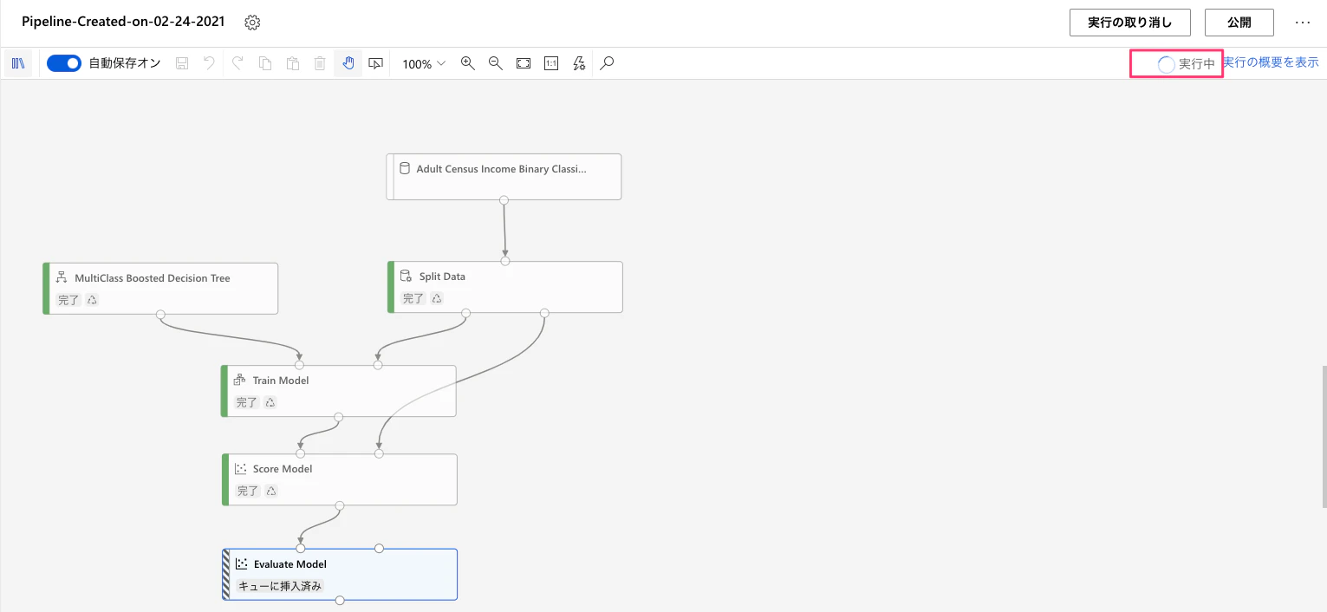Click the right output port of Split Data

click(x=544, y=313)
